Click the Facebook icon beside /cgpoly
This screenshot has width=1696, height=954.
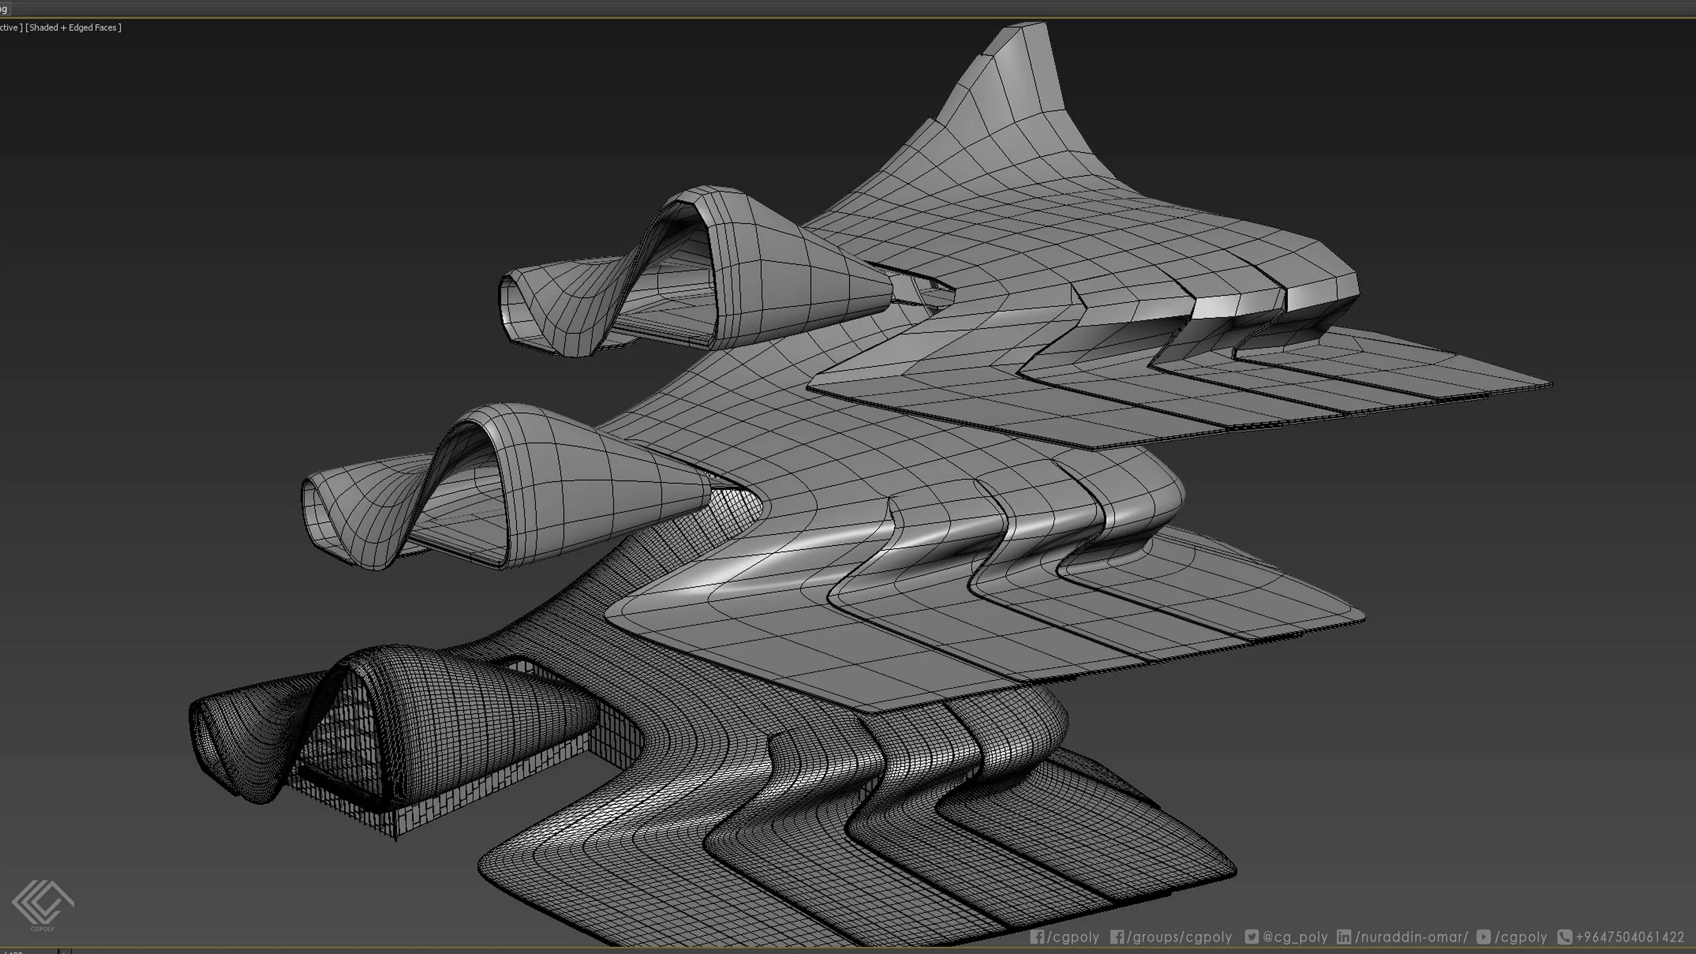point(1036,937)
